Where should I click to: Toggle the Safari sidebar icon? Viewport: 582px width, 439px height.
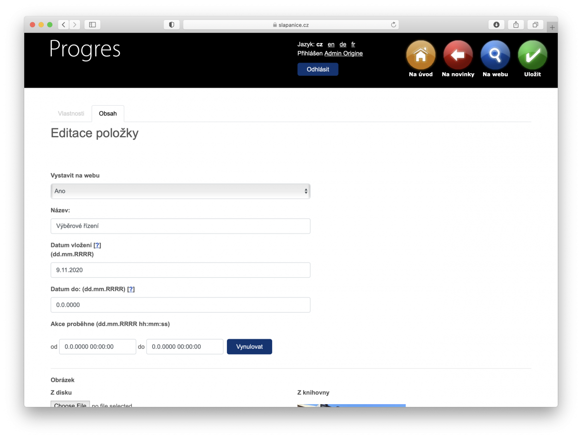92,25
